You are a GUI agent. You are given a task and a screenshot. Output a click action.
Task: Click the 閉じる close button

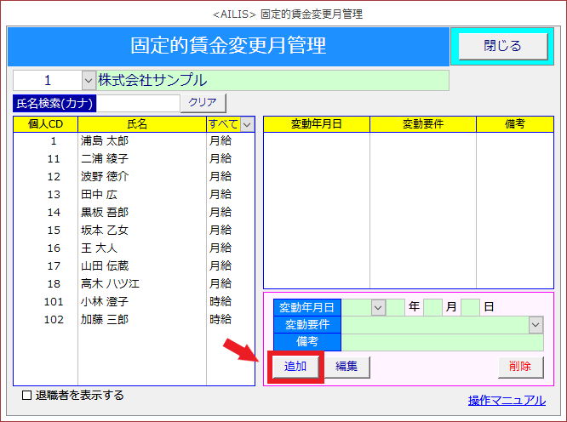[501, 46]
